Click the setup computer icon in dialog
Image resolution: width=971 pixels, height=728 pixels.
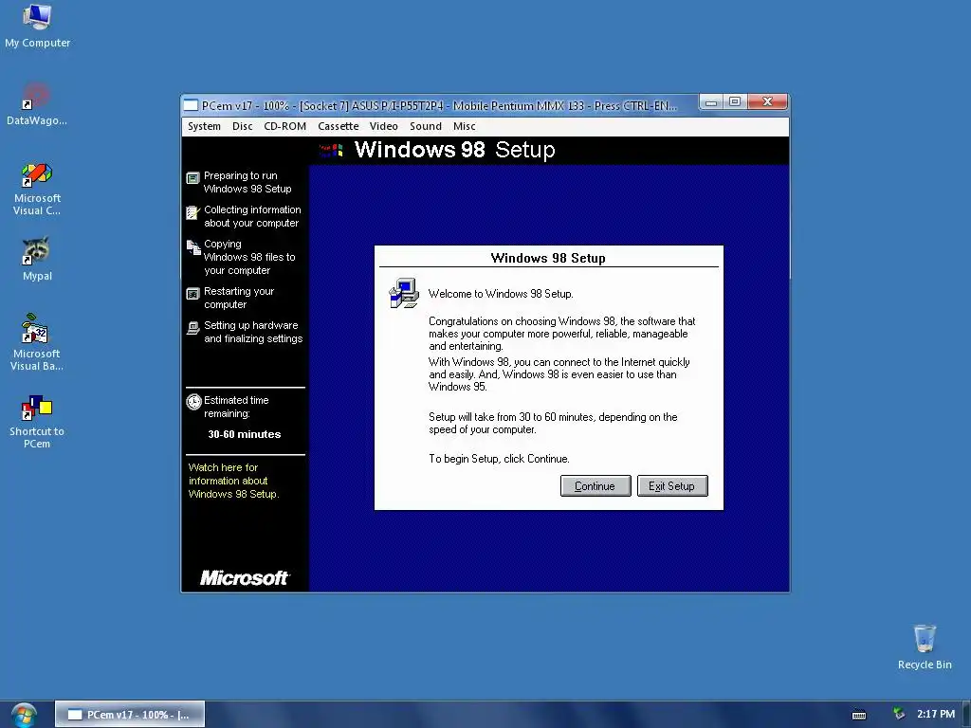[x=404, y=294]
